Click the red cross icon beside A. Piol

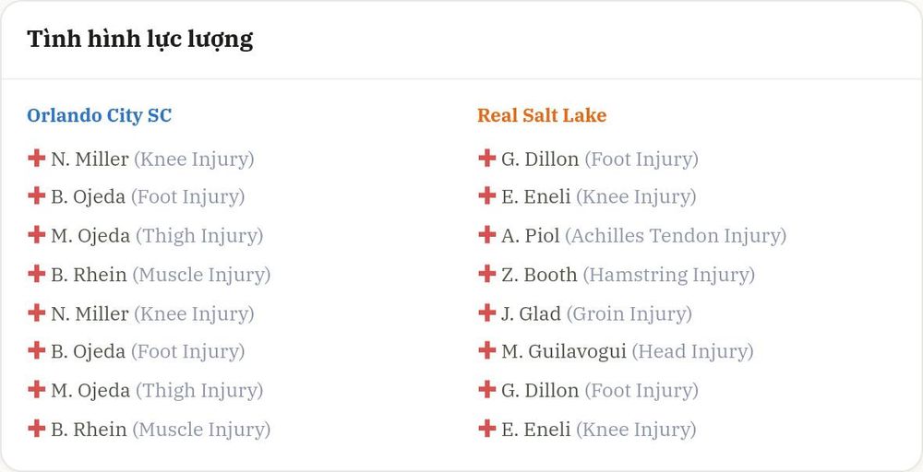[486, 235]
